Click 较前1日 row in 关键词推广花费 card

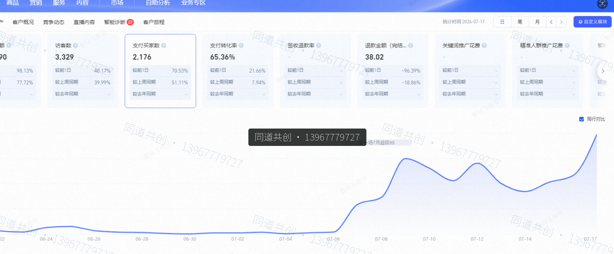471,70
